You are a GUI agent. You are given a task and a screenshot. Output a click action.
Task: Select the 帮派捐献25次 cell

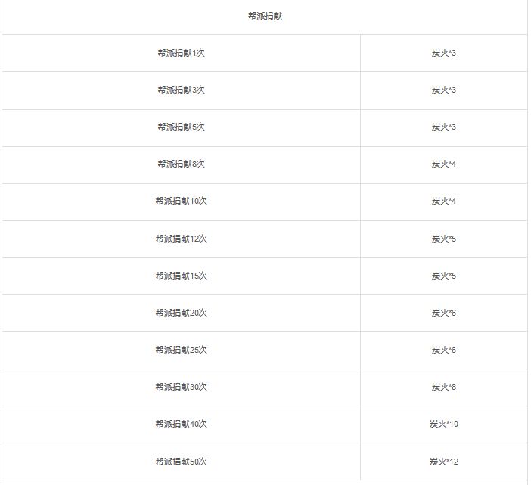(x=182, y=350)
